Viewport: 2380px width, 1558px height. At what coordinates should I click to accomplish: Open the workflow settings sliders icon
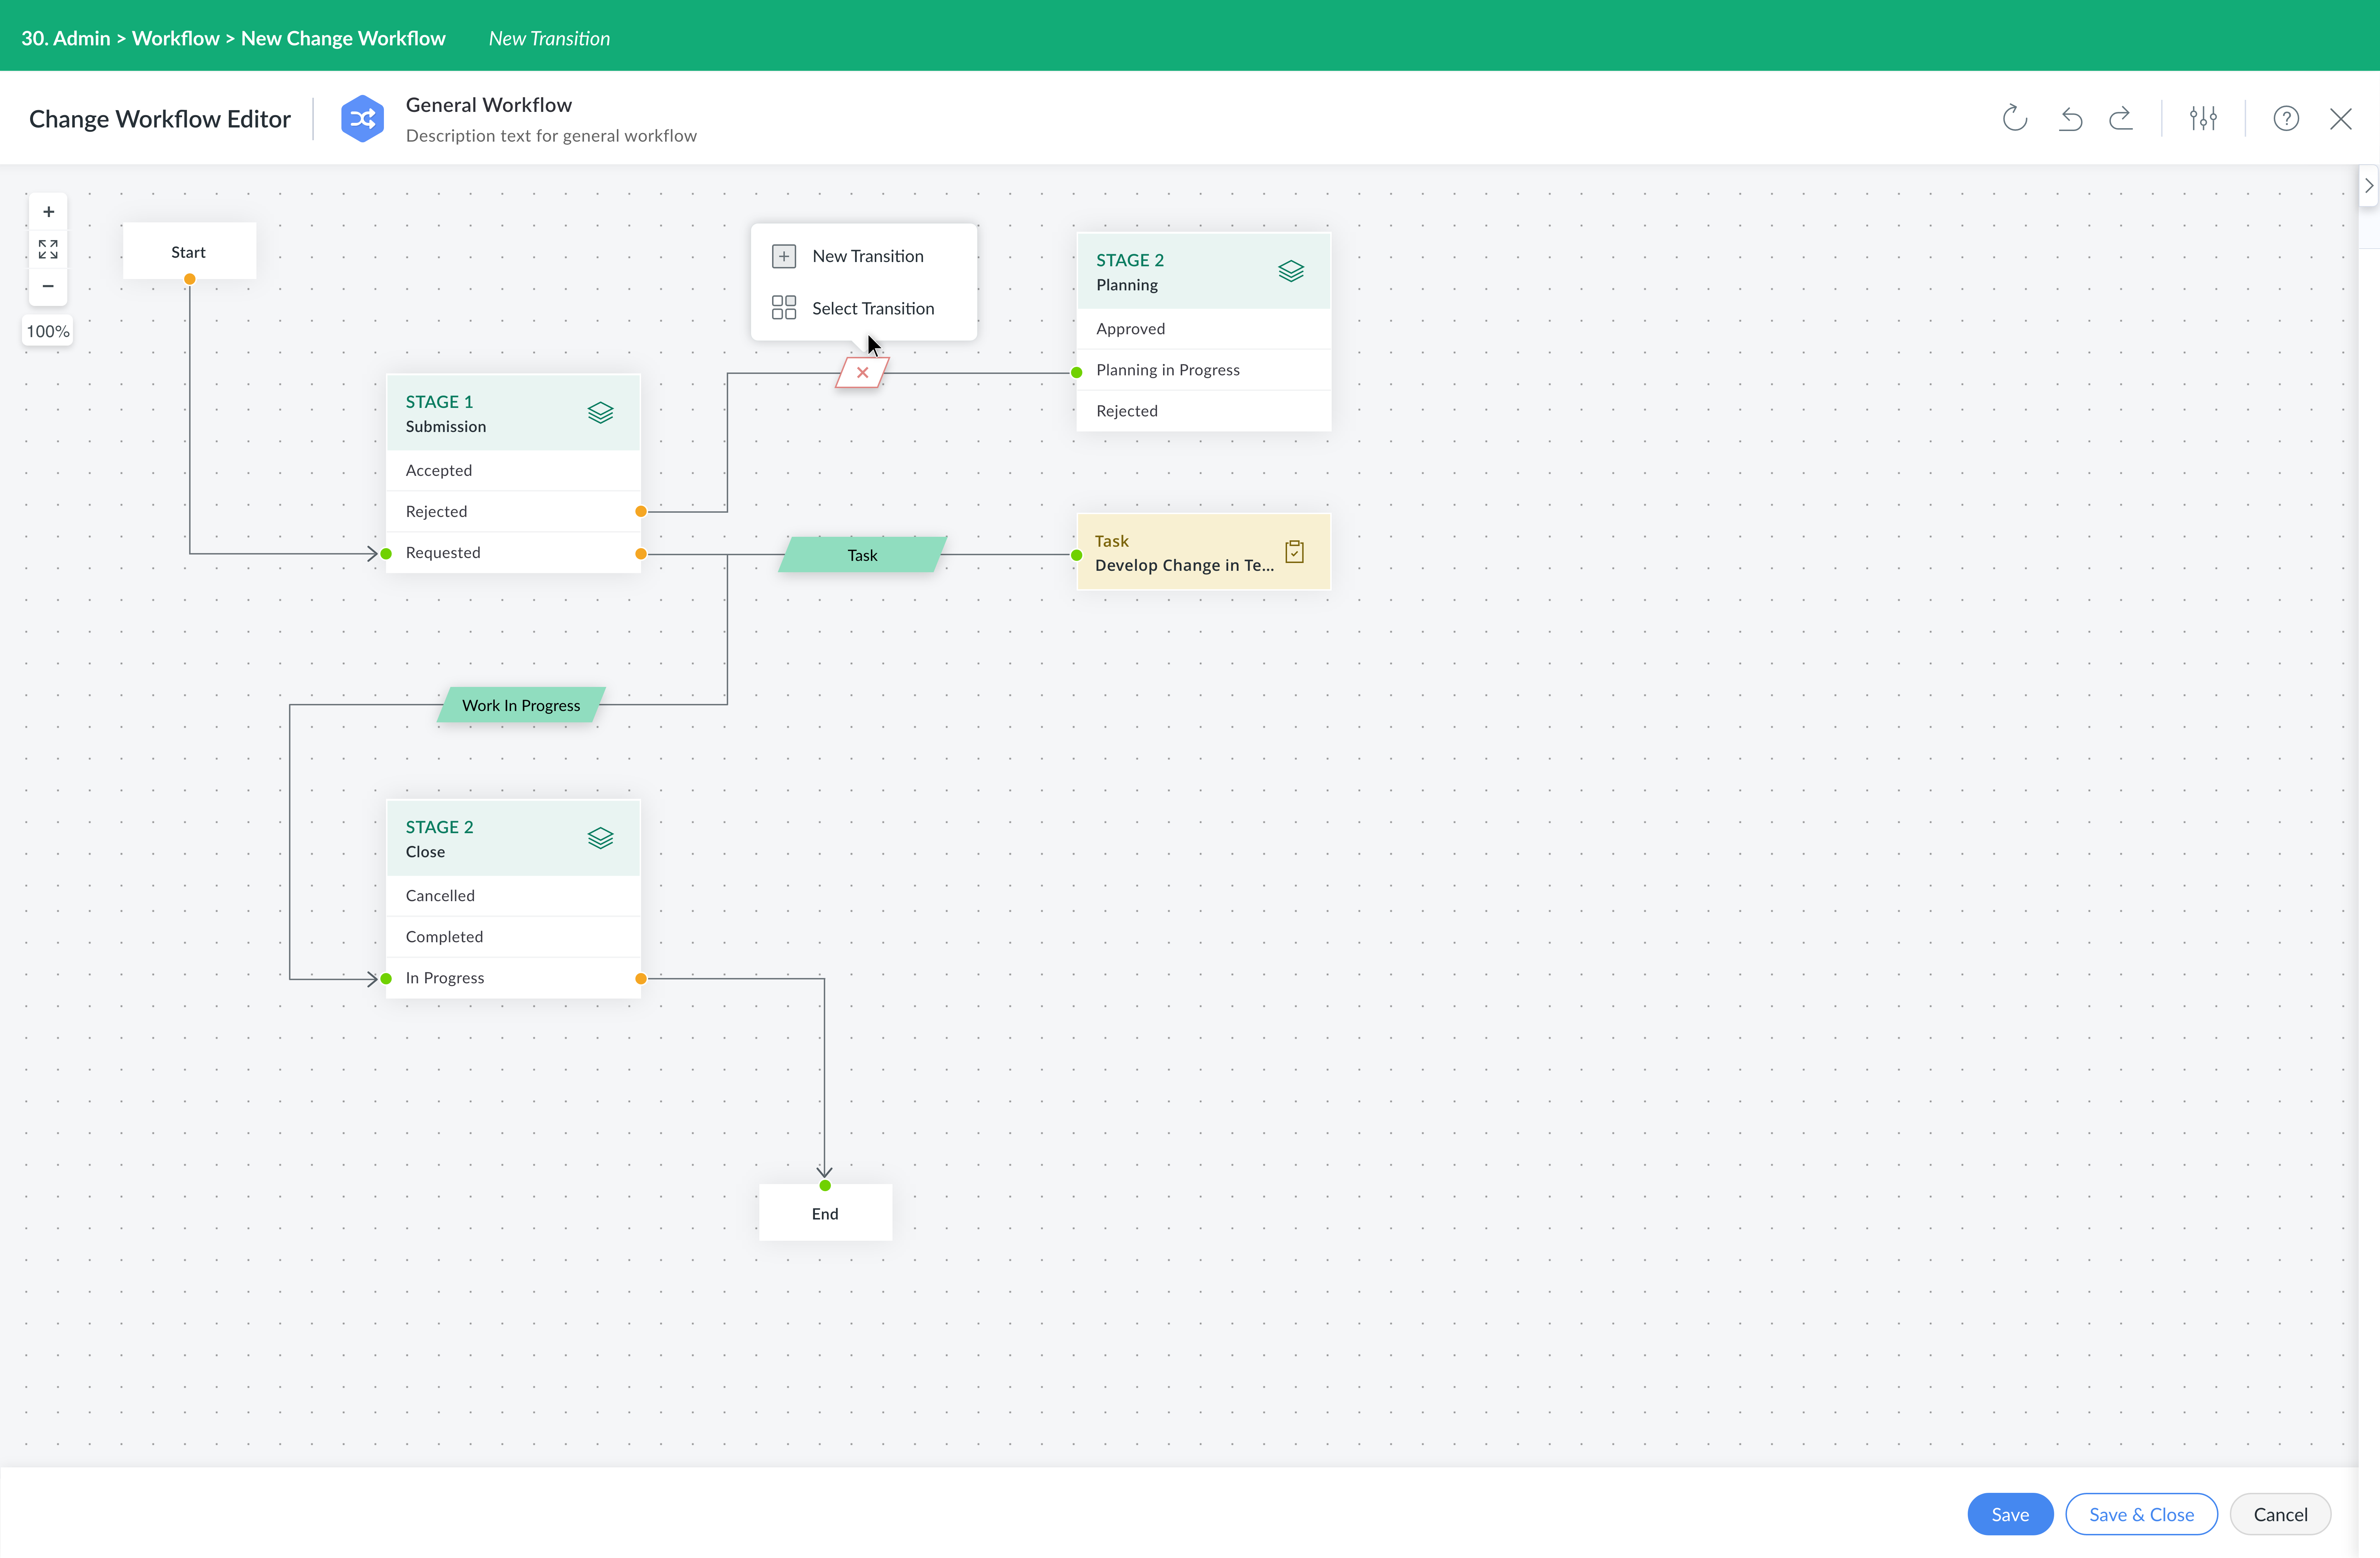pyautogui.click(x=2203, y=119)
